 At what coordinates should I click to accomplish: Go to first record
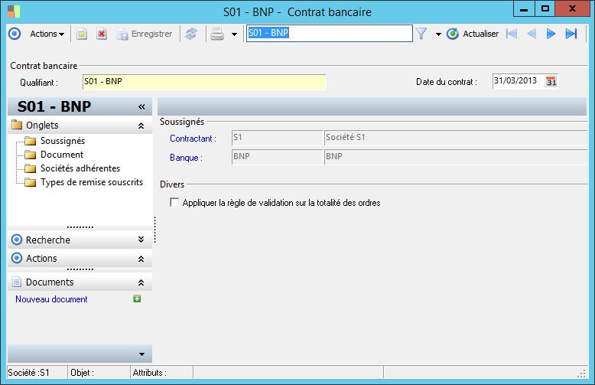(512, 34)
